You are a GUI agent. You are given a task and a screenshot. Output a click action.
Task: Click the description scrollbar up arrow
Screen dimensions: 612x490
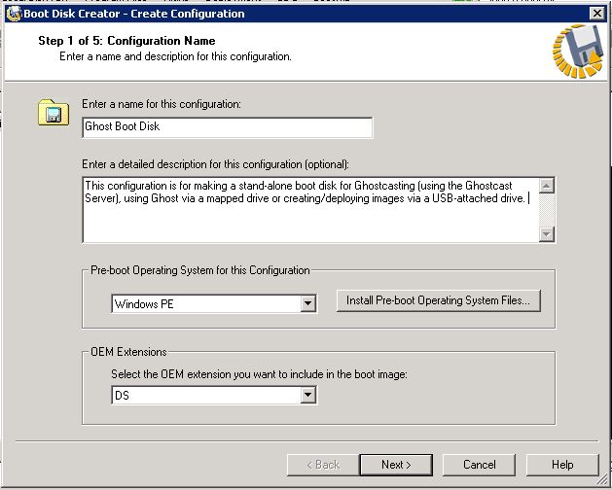point(547,186)
